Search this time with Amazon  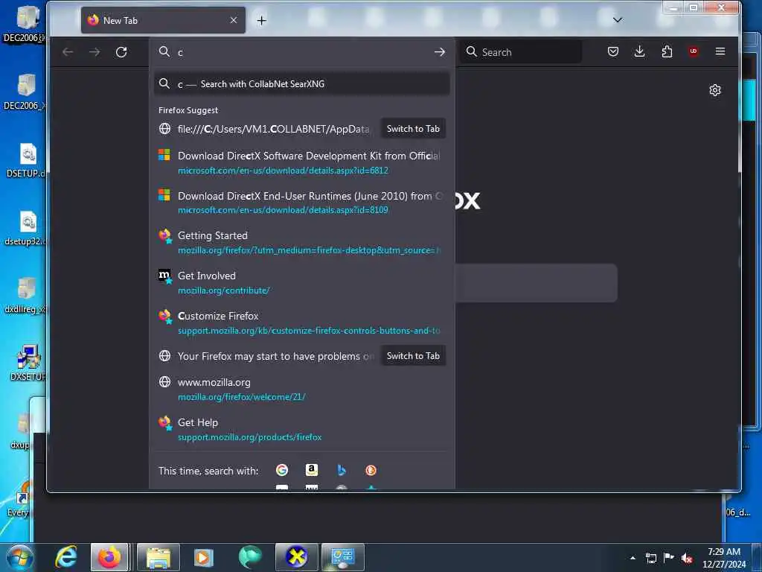(312, 470)
